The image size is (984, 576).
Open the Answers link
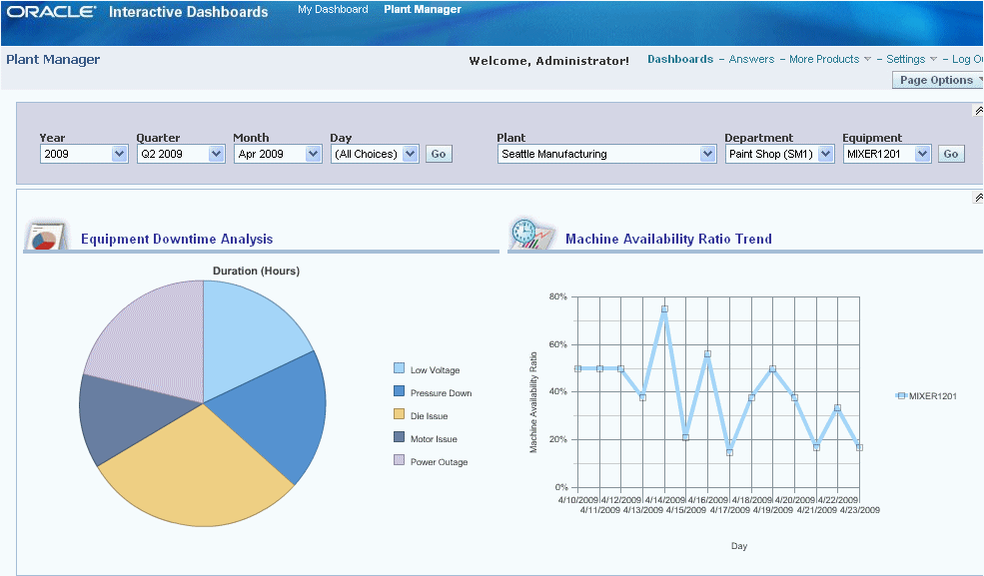coord(751,59)
